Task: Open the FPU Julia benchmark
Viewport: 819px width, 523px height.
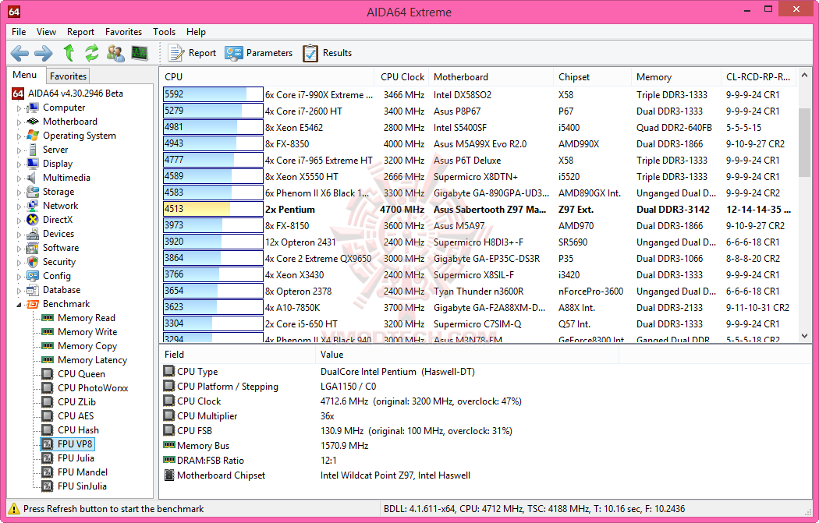Action: tap(76, 458)
